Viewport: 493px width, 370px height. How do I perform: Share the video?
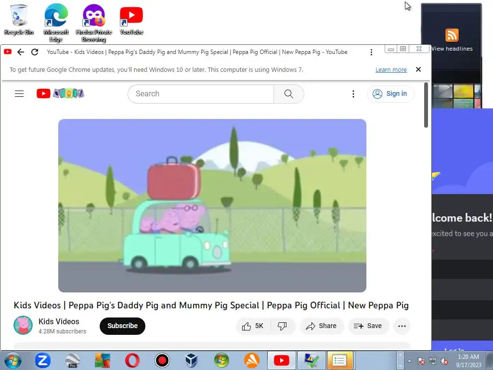click(x=321, y=326)
